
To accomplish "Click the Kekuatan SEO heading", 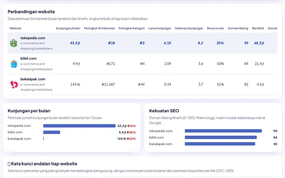I will pos(164,111).
